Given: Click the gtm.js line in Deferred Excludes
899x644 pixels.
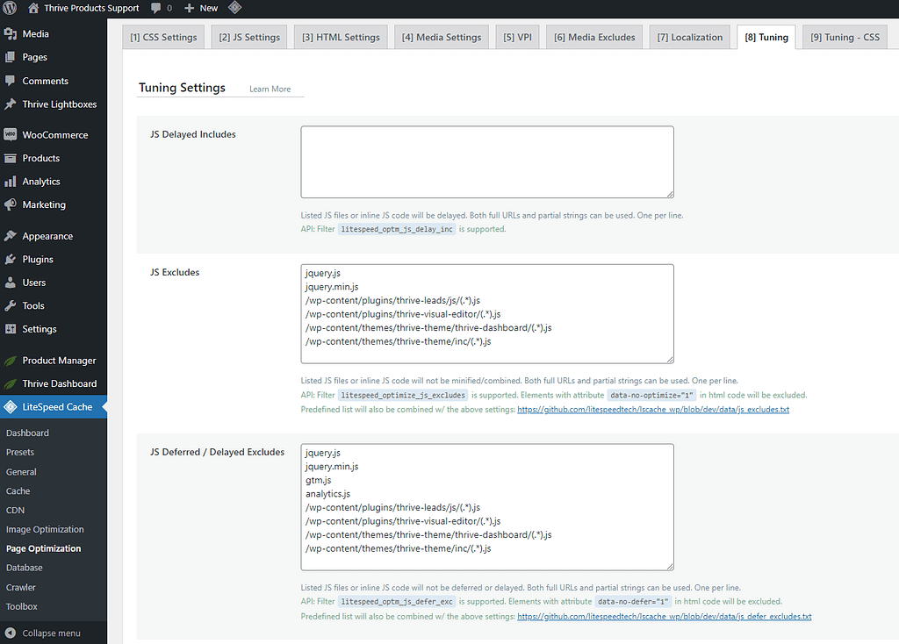Looking at the screenshot, I should [x=318, y=480].
